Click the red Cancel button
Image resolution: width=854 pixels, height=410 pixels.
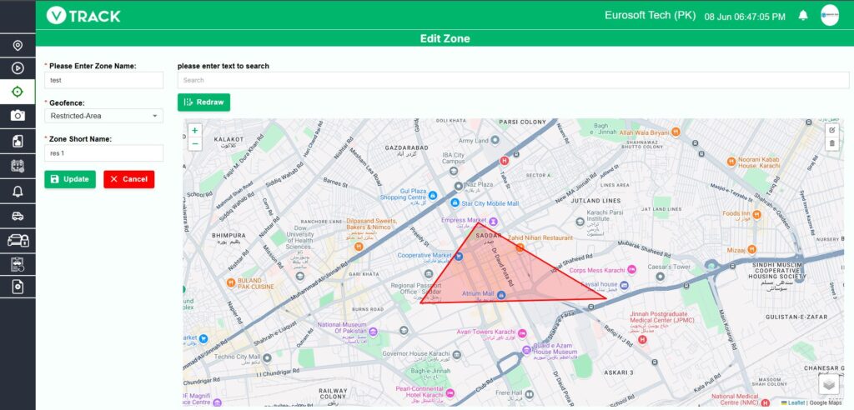click(x=129, y=179)
